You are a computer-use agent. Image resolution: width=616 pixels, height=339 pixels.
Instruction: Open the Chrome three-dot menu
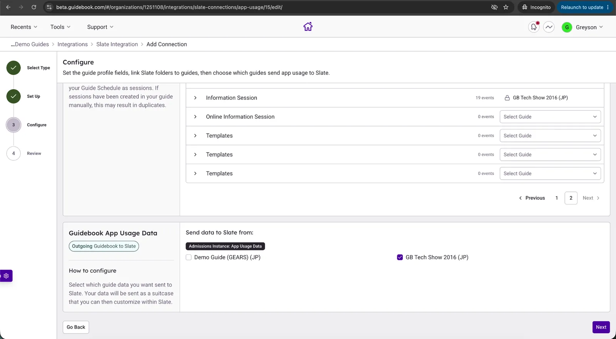(x=608, y=7)
